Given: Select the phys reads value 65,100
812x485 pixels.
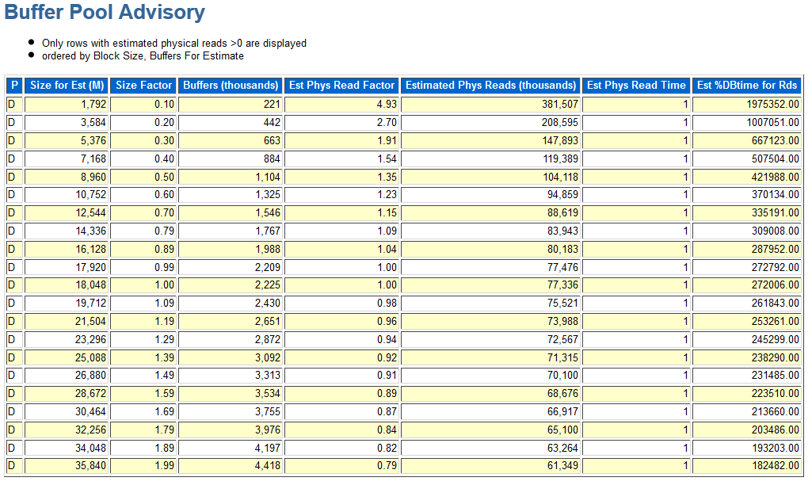Looking at the screenshot, I should point(490,429).
